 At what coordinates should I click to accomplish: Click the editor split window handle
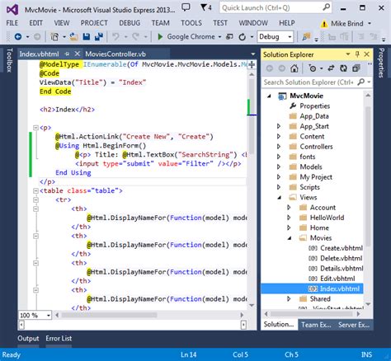tap(252, 64)
